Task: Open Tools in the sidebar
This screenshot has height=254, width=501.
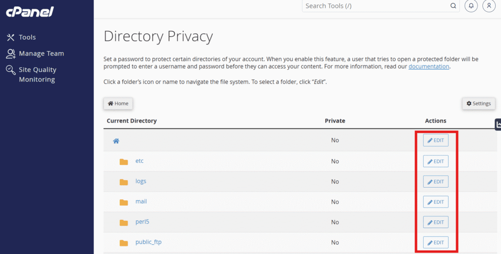Action: 27,37
